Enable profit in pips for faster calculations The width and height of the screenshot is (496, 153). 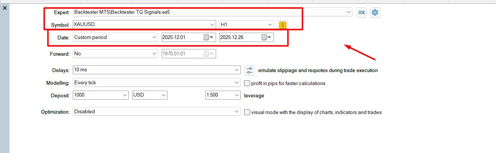[x=247, y=83]
